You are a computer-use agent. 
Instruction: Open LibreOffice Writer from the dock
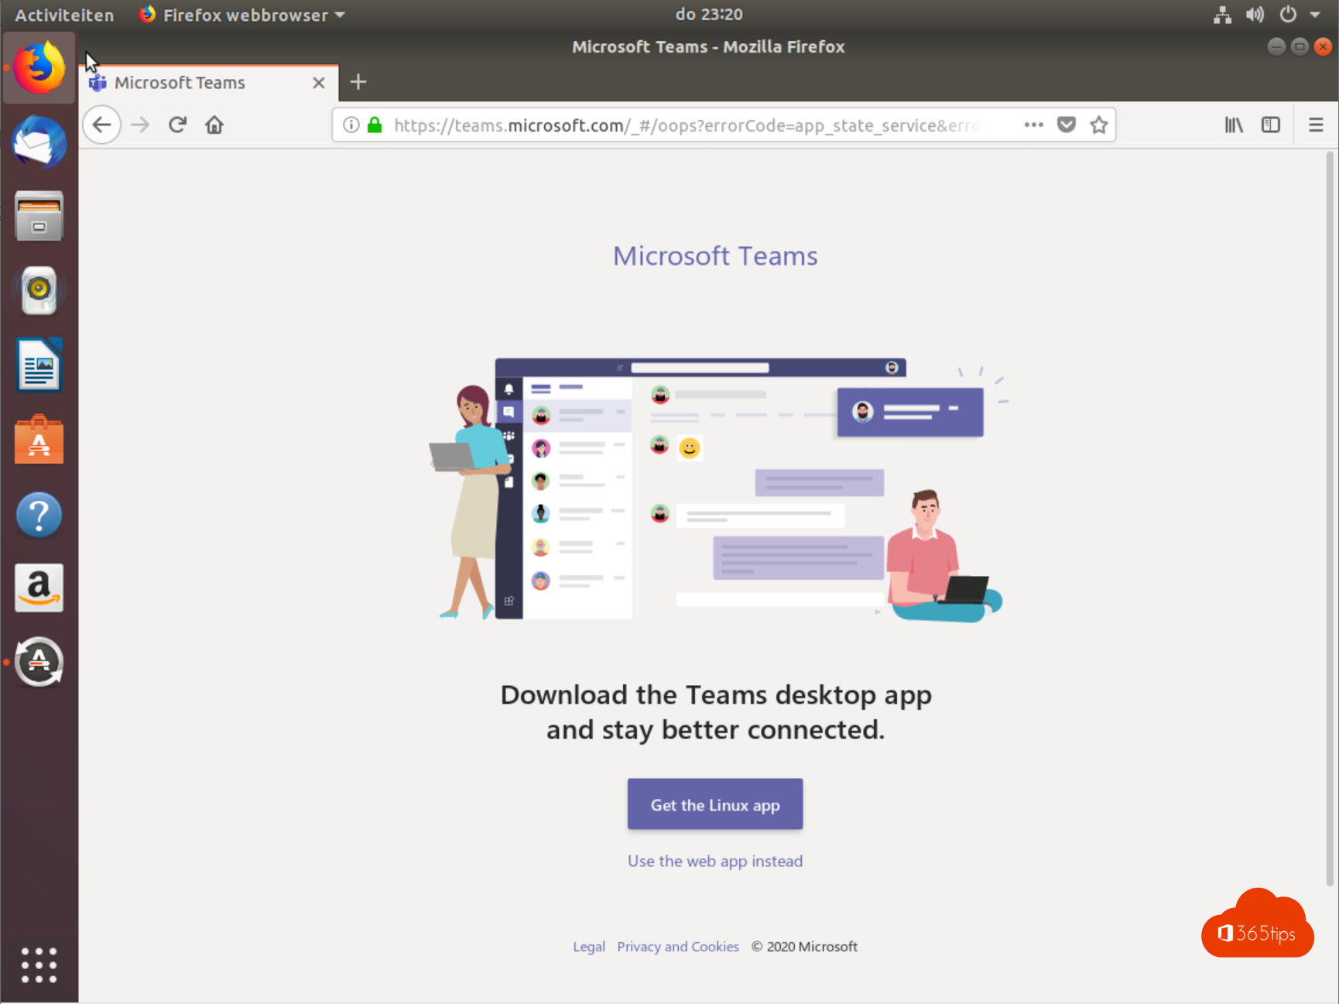click(x=39, y=365)
